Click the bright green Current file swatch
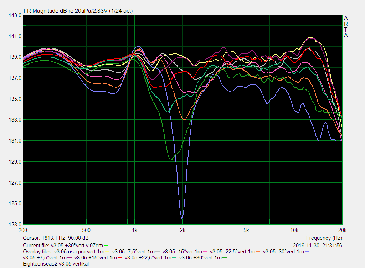 tap(106, 246)
